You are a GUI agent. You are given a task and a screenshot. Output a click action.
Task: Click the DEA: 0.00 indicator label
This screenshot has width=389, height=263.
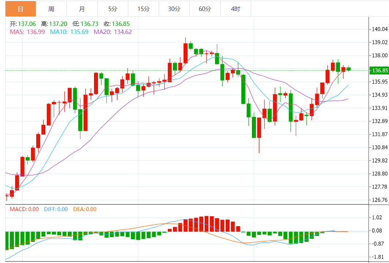(x=85, y=209)
